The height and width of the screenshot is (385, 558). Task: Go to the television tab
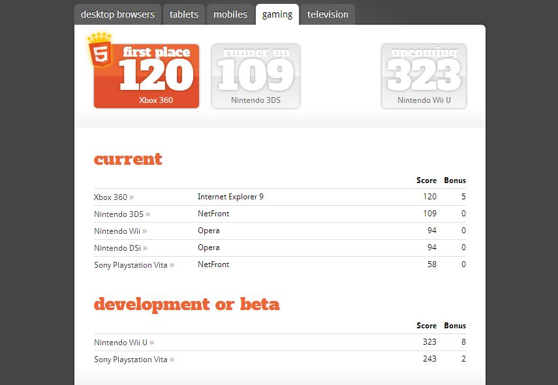pos(328,14)
